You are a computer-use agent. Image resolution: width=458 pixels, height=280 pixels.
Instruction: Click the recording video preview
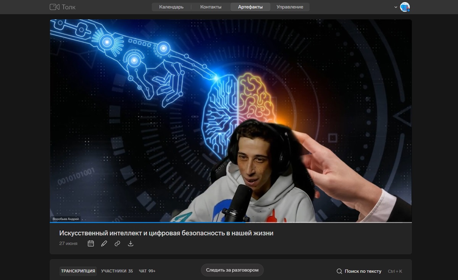tap(231, 120)
